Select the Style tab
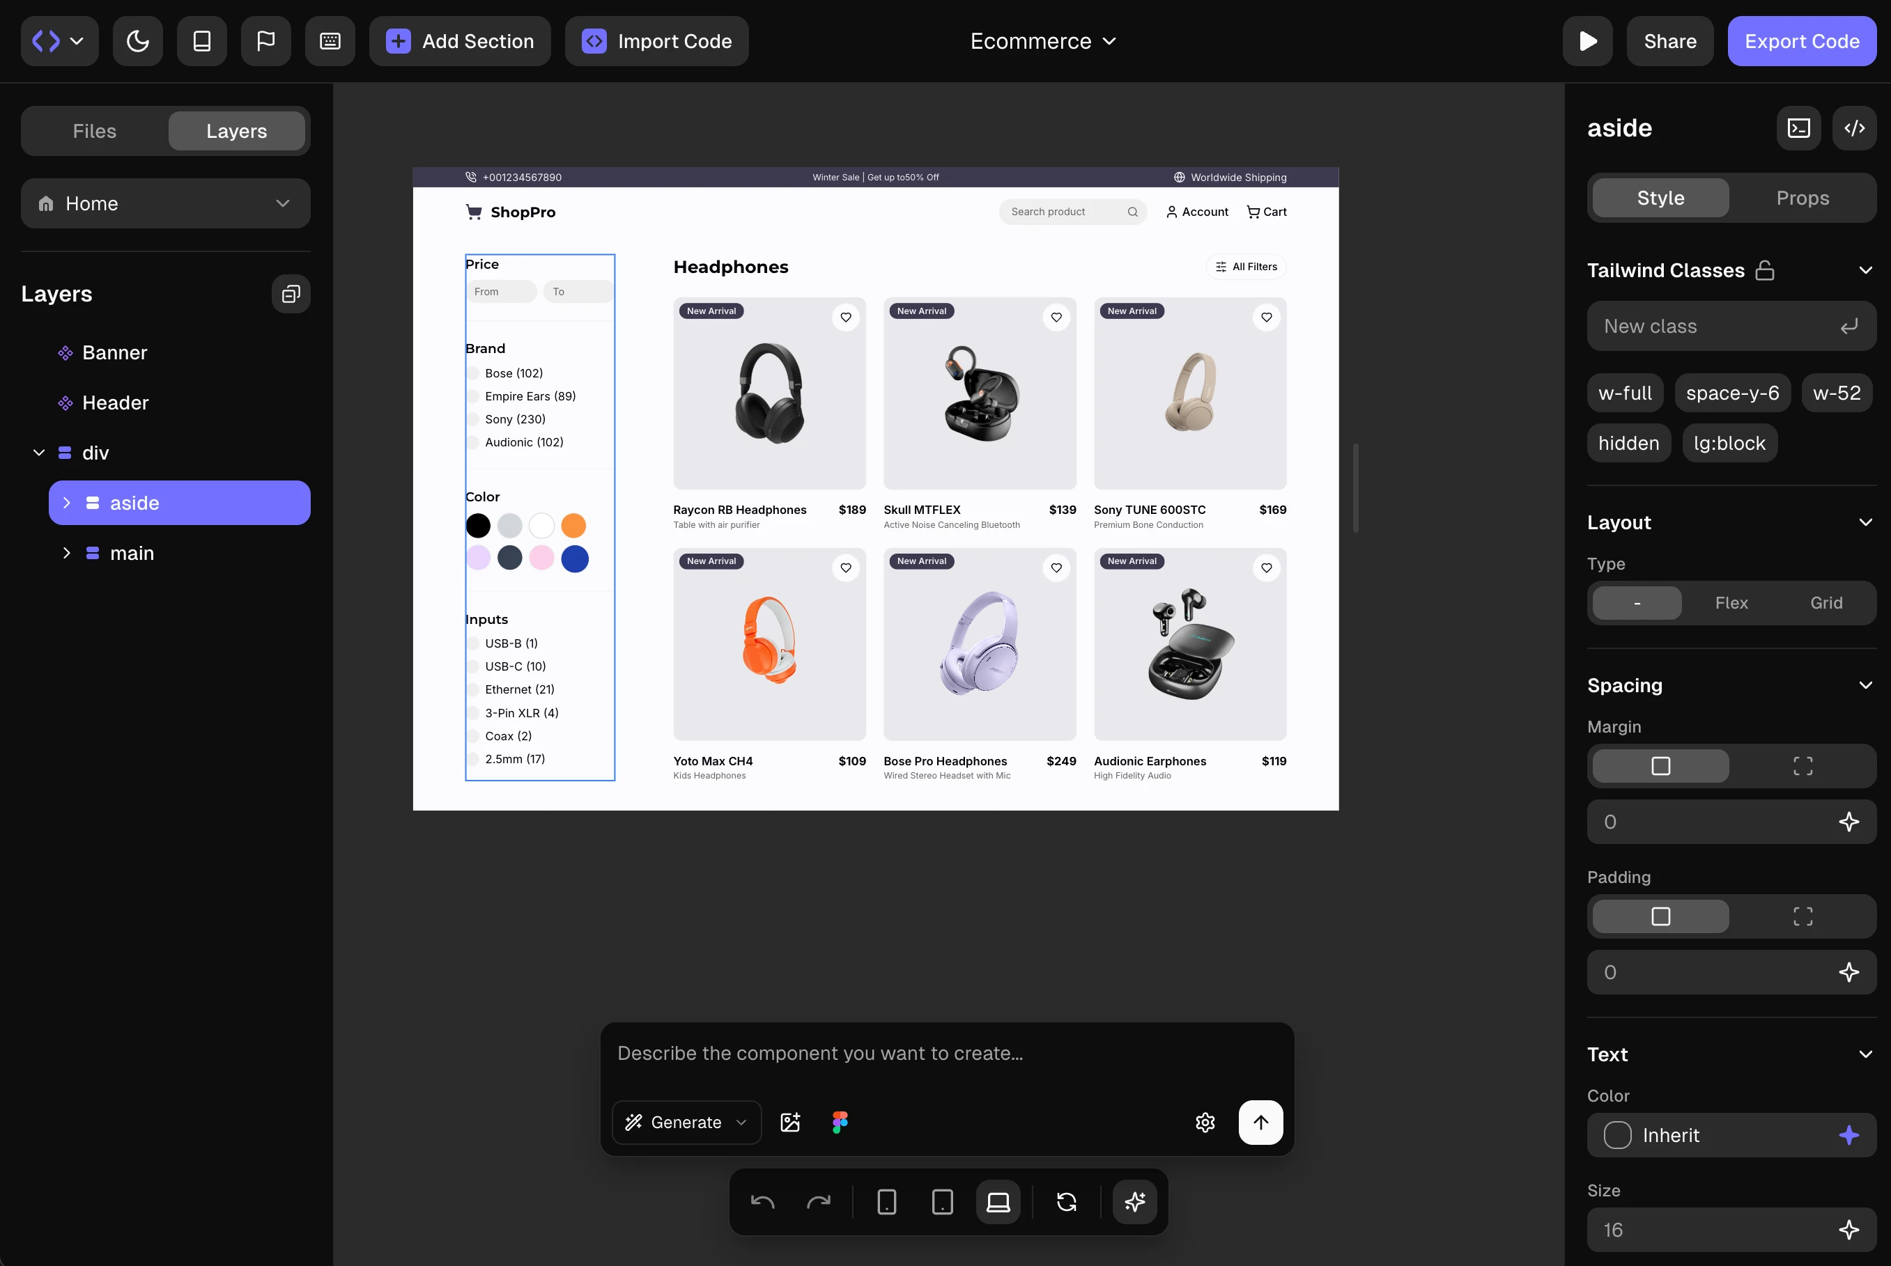Screen dimensions: 1891x1266 [1661, 198]
